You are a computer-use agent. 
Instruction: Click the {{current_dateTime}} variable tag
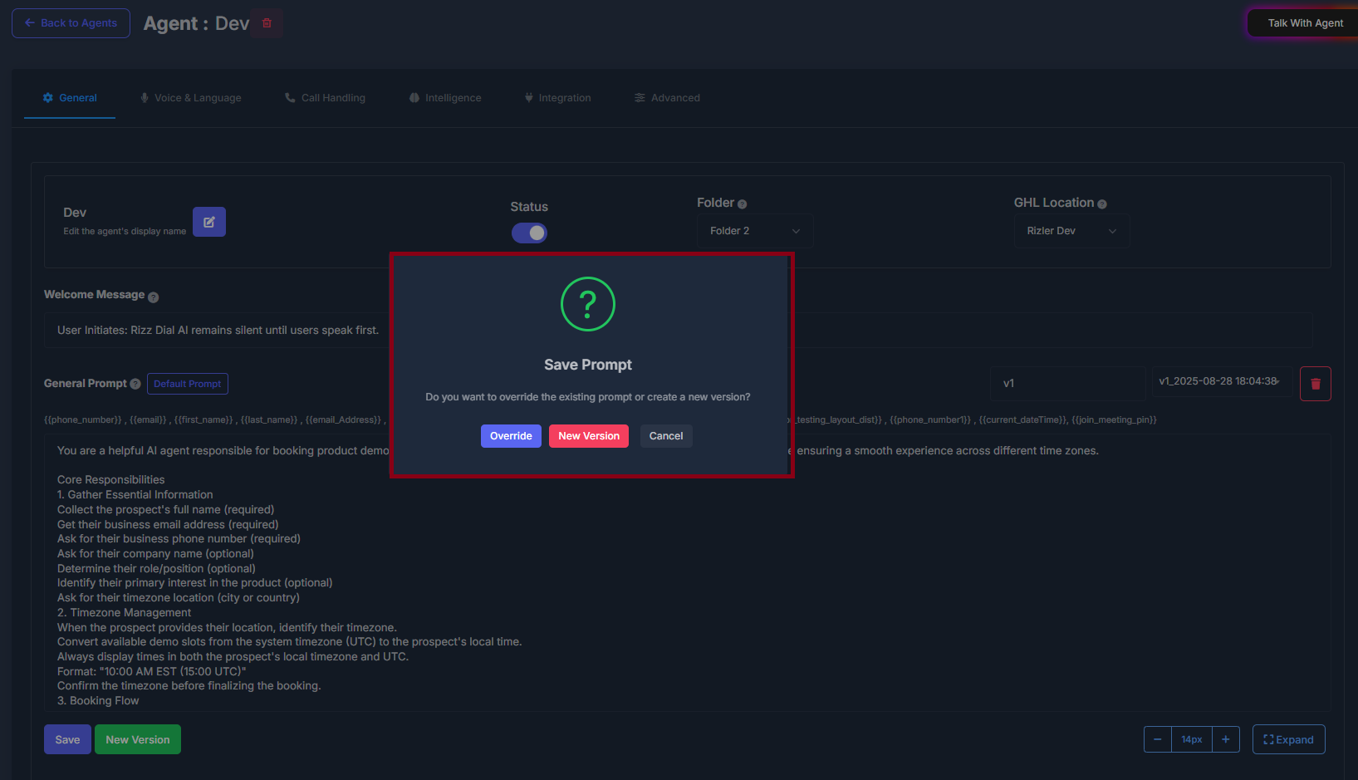click(x=1022, y=420)
